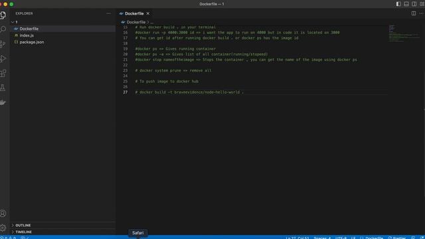The width and height of the screenshot is (425, 239).
Task: Open the editor More Actions ellipsis
Action: pyautogui.click(x=422, y=13)
